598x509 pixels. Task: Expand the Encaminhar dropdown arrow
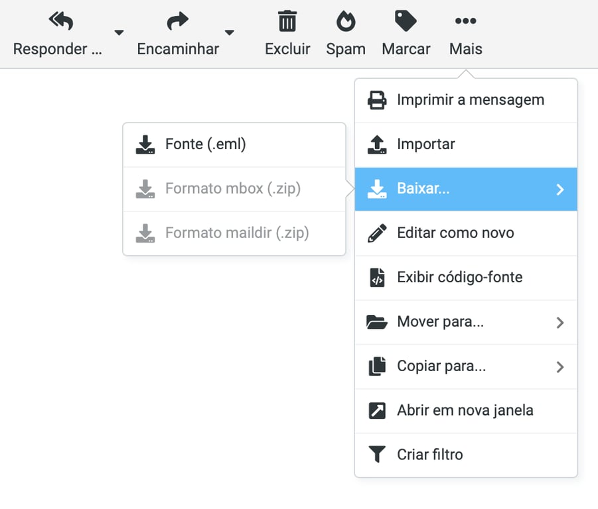(229, 32)
